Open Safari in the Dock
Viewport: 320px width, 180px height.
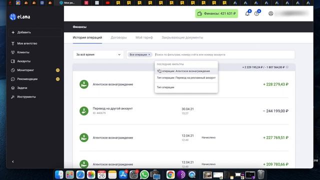pos(80,174)
